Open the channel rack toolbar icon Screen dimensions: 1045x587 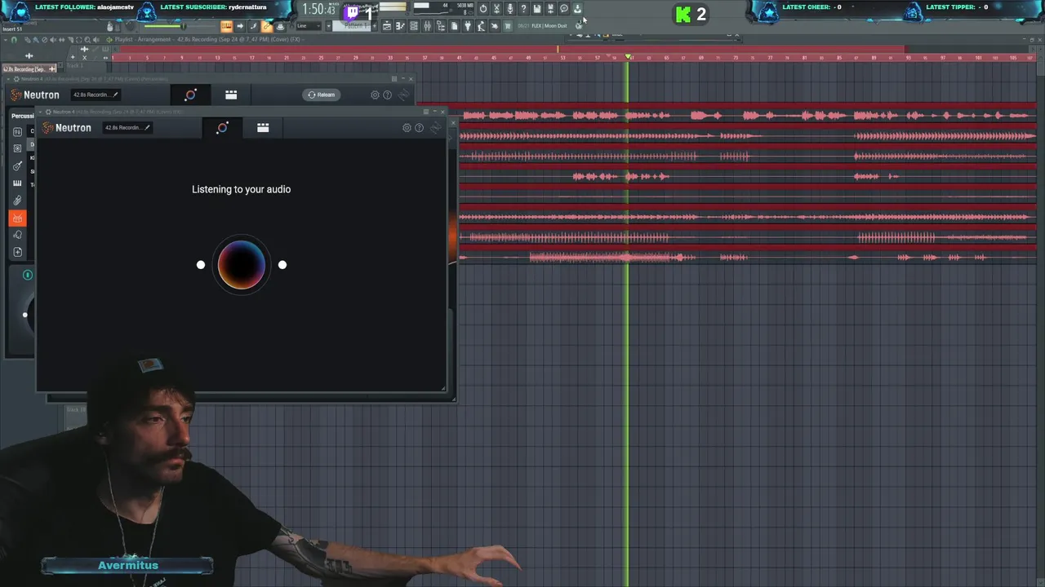pyautogui.click(x=414, y=26)
